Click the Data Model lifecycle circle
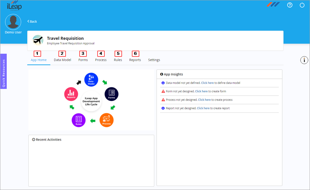The width and height of the screenshot is (310, 190). pos(91,80)
